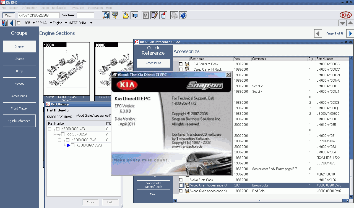Toggle checkbox beside the 1995 year selector

click(19, 23)
